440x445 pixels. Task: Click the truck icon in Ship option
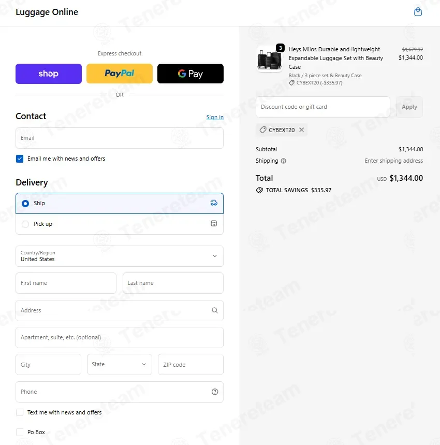pos(214,203)
